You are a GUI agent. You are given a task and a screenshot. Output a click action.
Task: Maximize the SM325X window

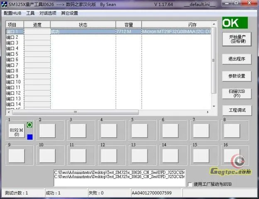pyautogui.click(x=237, y=3)
